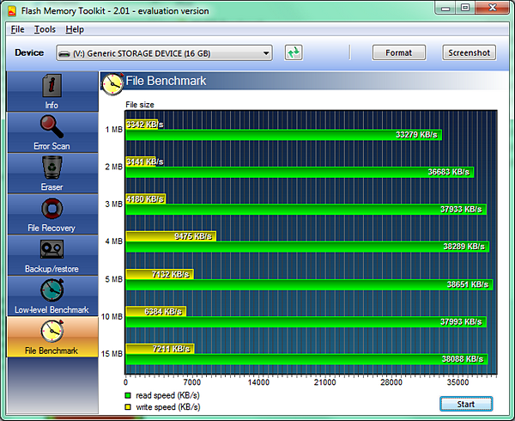Click the 35000 axis label
The image size is (515, 421).
pos(457,382)
